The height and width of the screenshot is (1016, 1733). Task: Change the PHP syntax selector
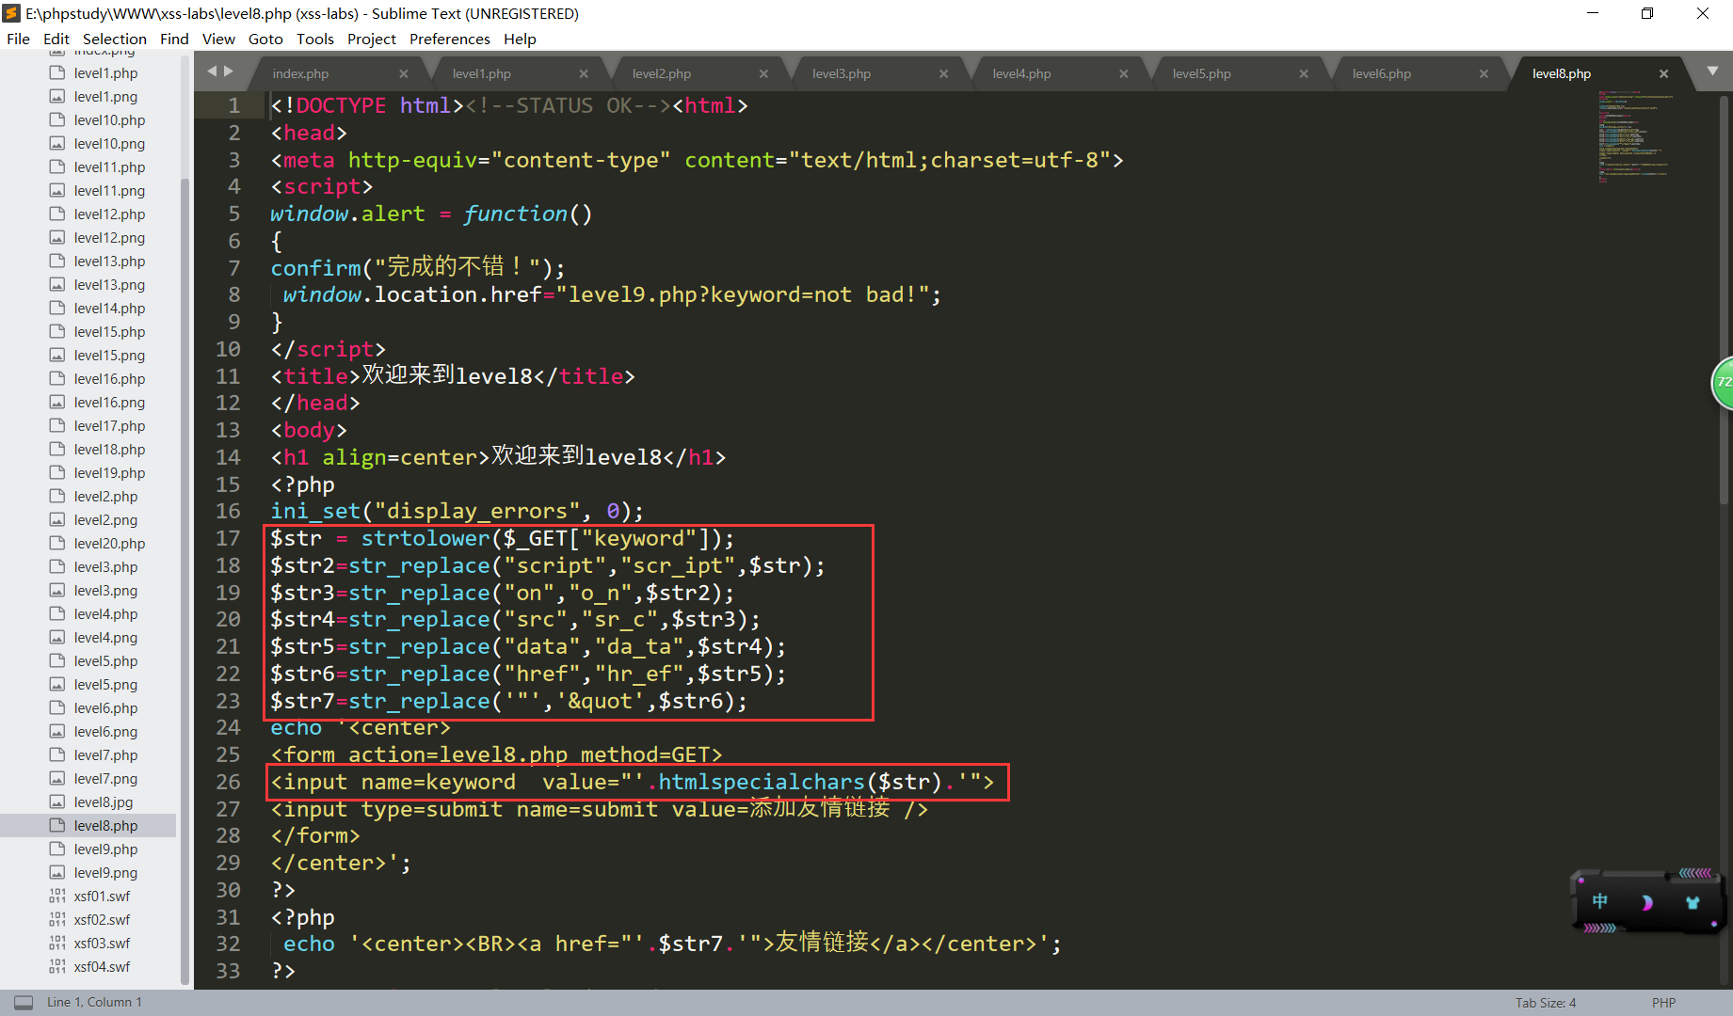pos(1663,1002)
